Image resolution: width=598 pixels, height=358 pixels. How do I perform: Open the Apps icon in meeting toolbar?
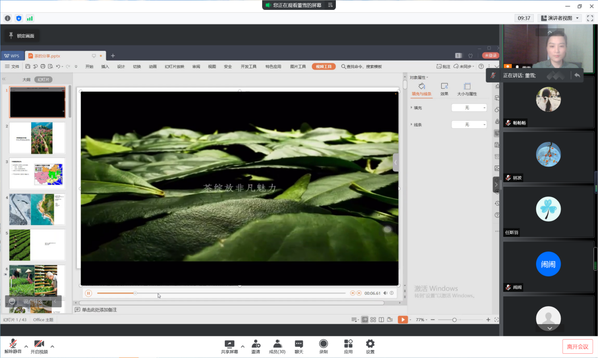(348, 344)
